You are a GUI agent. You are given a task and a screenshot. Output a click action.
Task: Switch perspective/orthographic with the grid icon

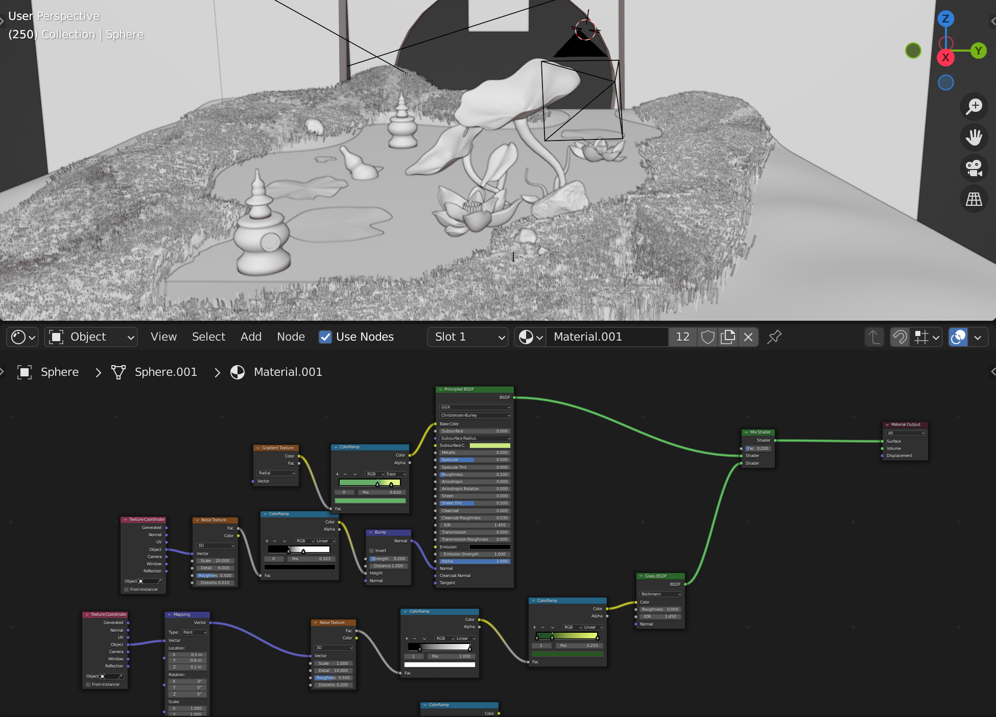tap(974, 199)
